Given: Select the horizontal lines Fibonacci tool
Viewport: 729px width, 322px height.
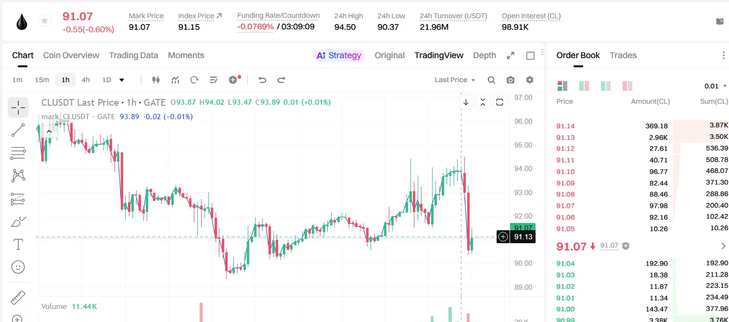Looking at the screenshot, I should (18, 153).
